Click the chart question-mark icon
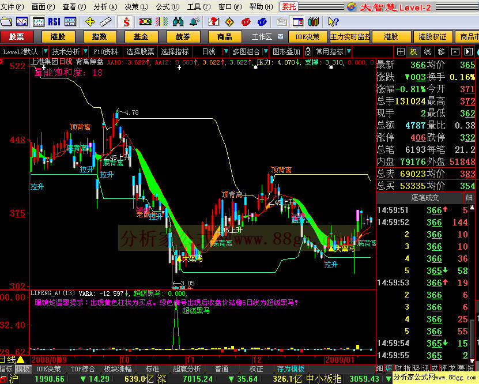Image resolution: width=479 pixels, height=384 pixels. click(x=213, y=22)
